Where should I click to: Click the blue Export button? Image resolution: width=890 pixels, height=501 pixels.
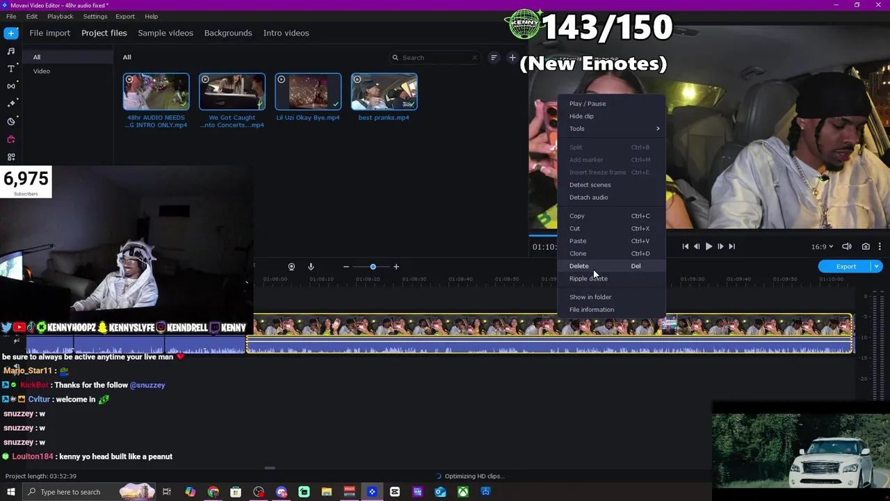pyautogui.click(x=845, y=267)
